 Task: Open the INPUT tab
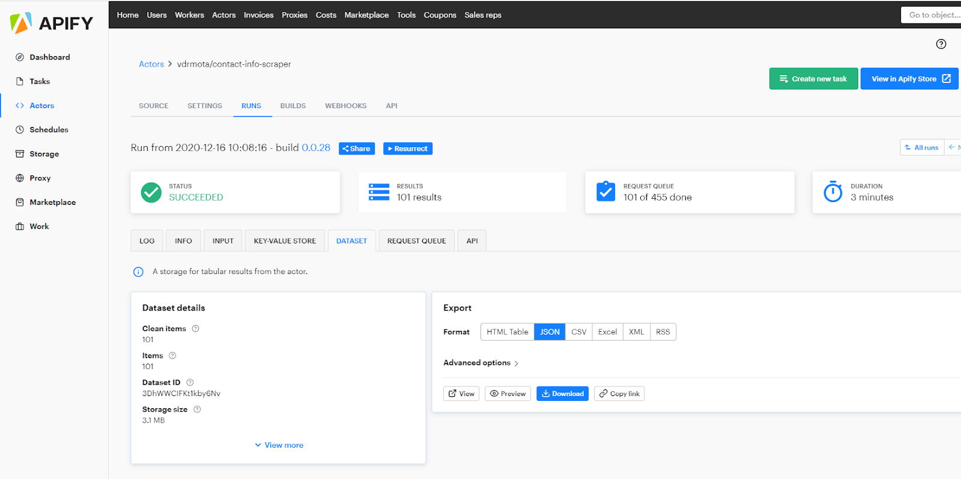point(223,241)
